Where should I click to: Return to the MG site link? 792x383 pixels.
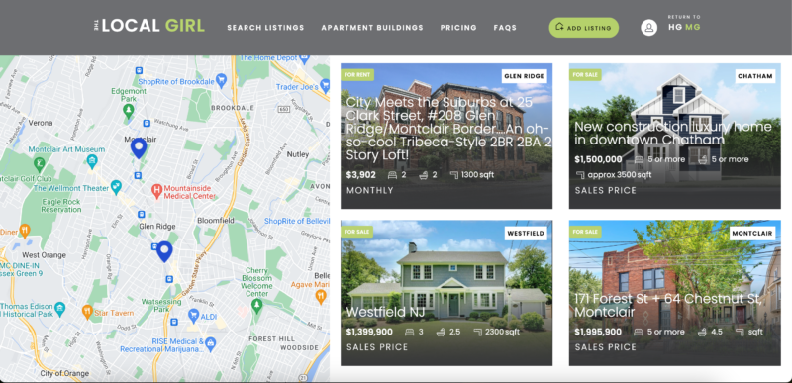(x=692, y=28)
